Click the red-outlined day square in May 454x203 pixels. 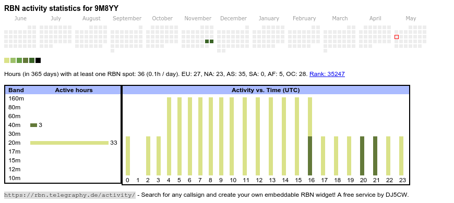point(397,37)
